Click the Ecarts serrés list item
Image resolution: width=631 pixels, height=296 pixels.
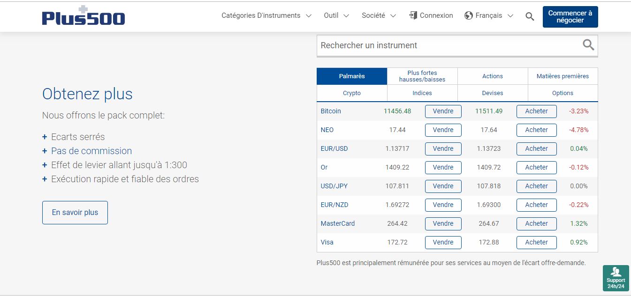click(78, 137)
